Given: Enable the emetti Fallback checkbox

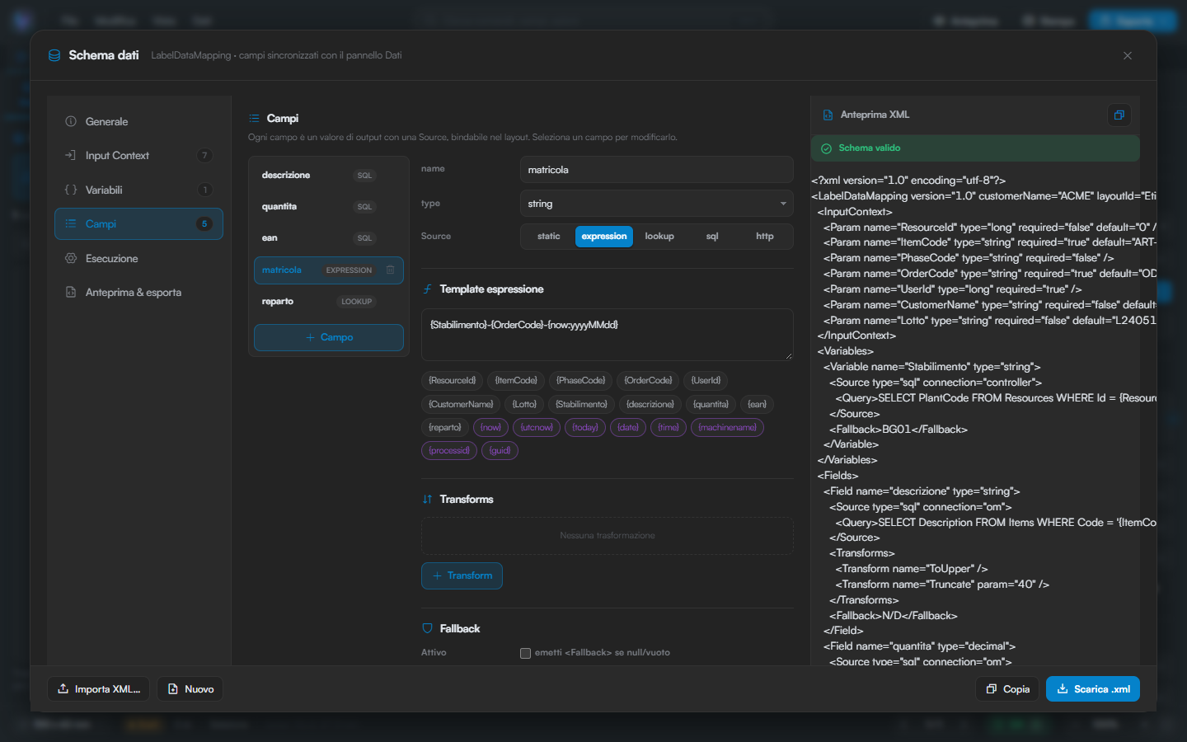Looking at the screenshot, I should pyautogui.click(x=525, y=653).
